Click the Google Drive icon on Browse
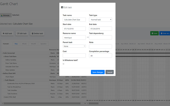170x106 pixels. [2, 16]
